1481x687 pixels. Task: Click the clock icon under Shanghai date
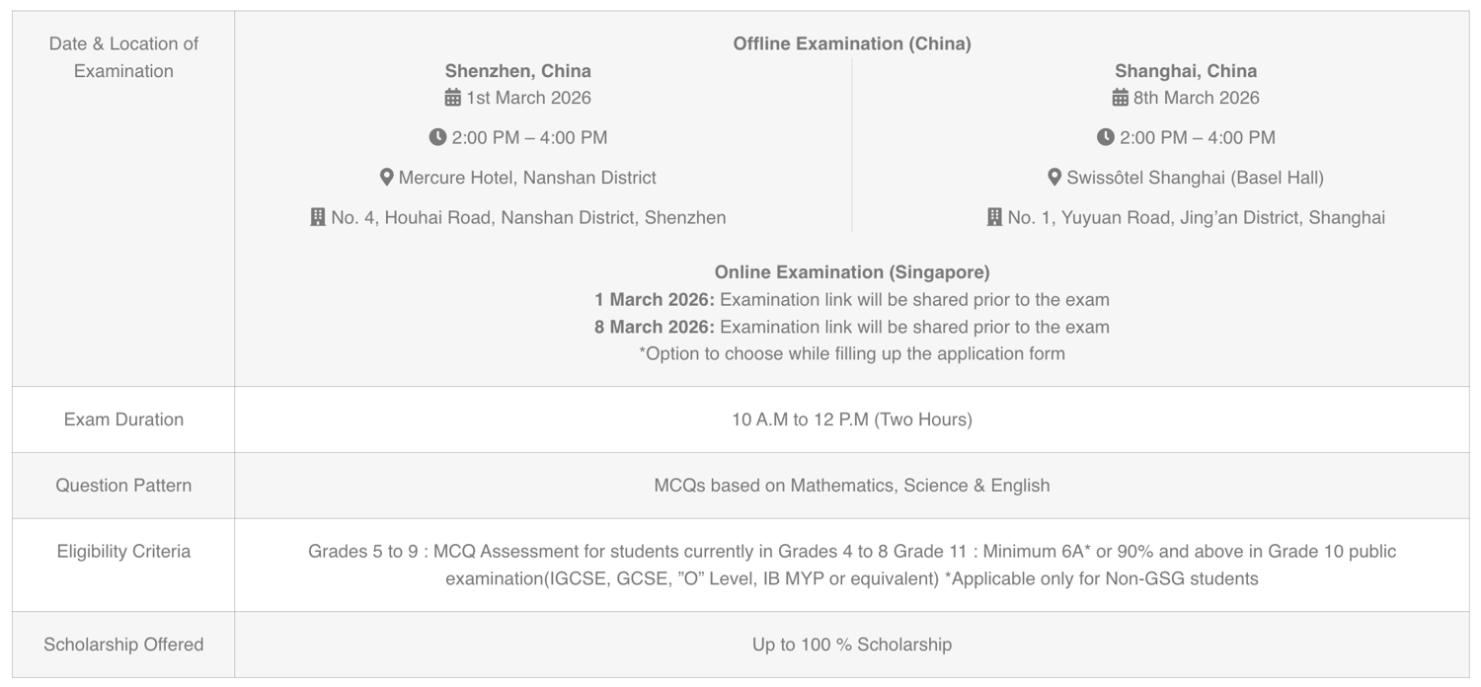tap(1106, 137)
